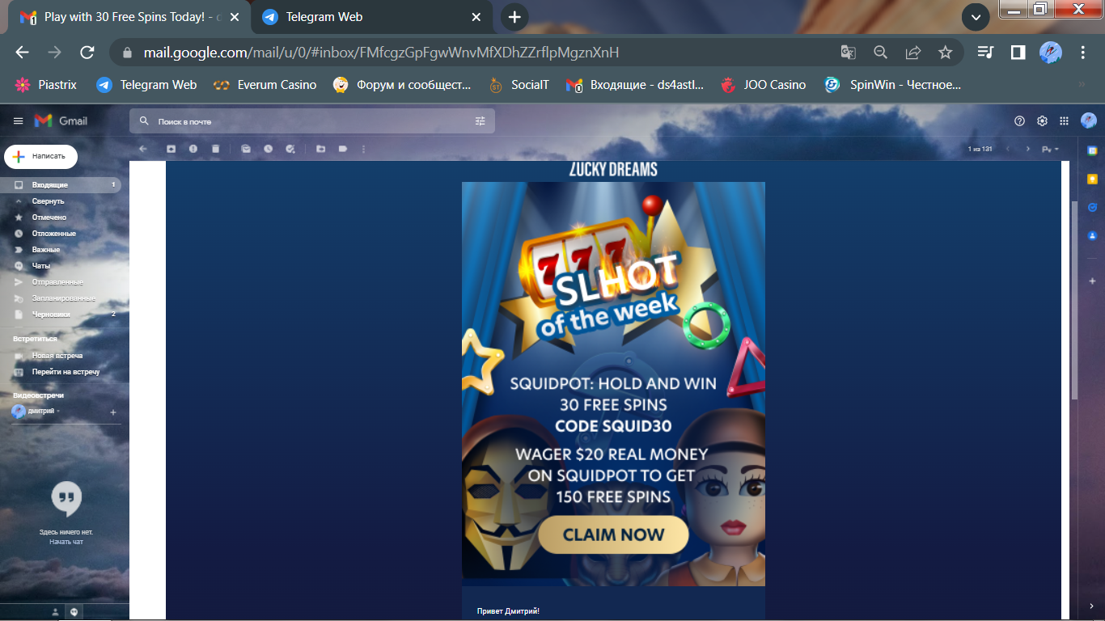Open search options in mail search bar
This screenshot has width=1105, height=621.
[481, 121]
